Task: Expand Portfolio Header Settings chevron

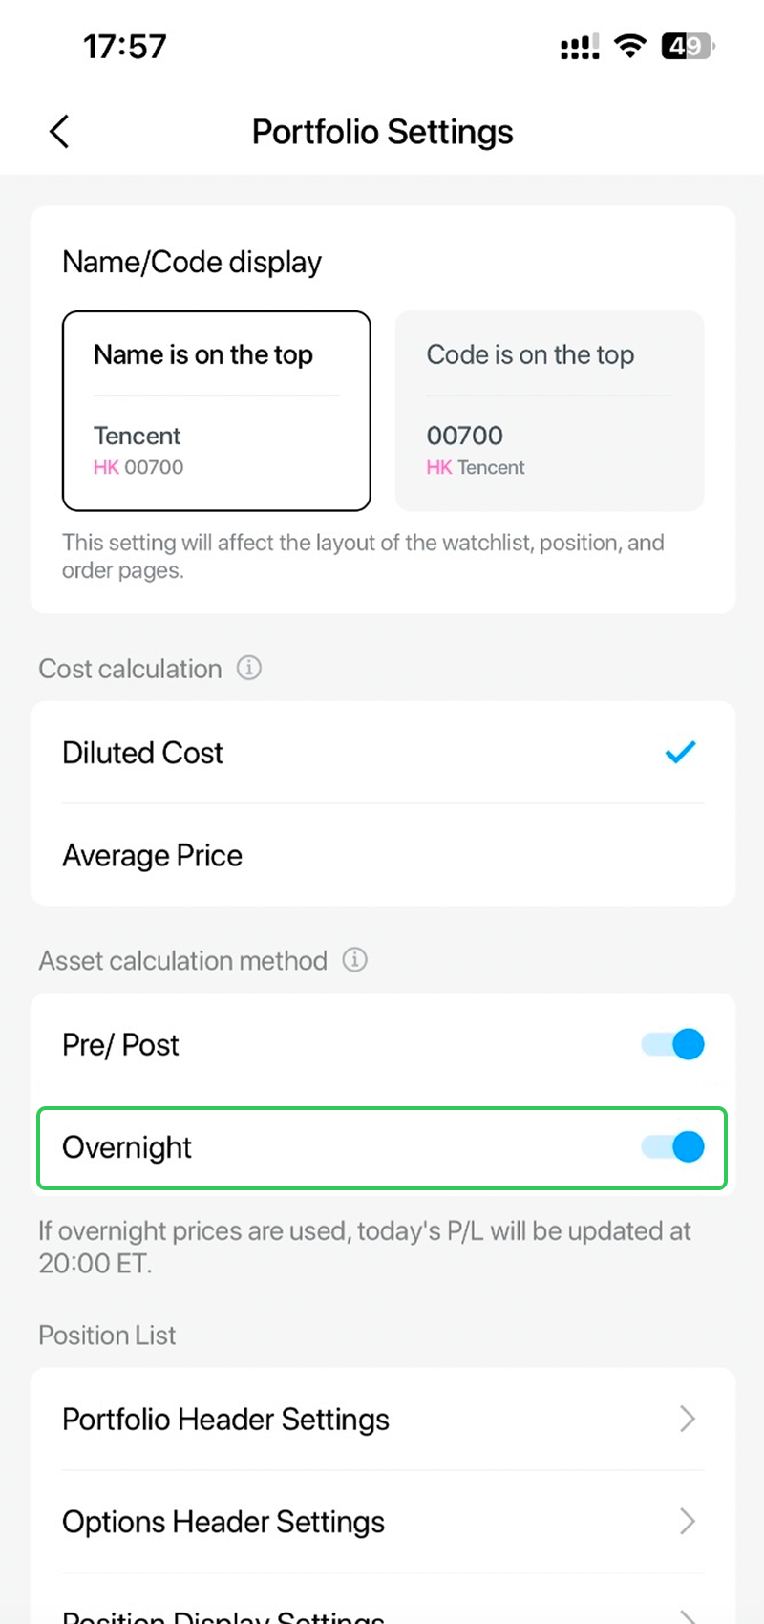Action: (x=687, y=1419)
